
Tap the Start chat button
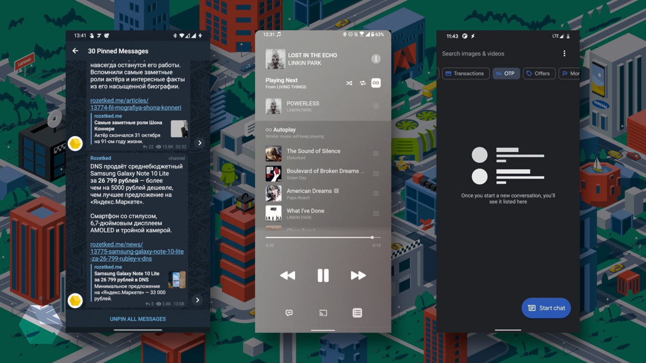tap(546, 308)
